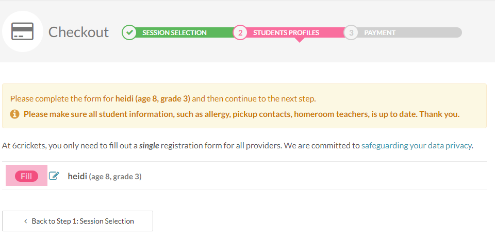Click the orange info icon in notice

(14, 114)
